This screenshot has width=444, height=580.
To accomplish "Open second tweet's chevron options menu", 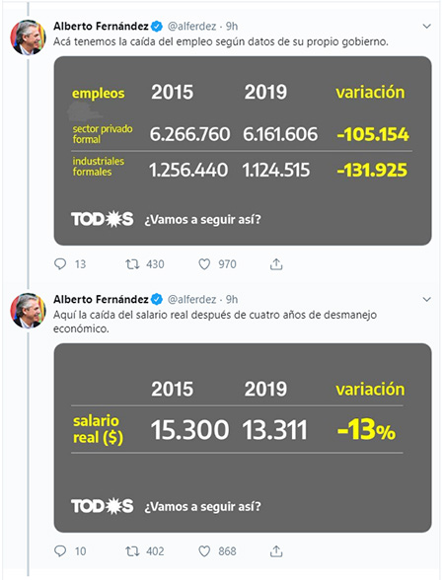I will (x=426, y=299).
